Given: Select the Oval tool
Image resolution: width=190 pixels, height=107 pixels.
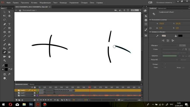Looking at the screenshot, I should (4, 32).
